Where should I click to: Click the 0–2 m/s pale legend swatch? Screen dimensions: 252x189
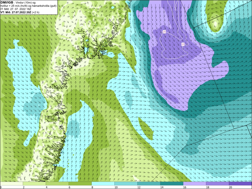pos(12,183)
